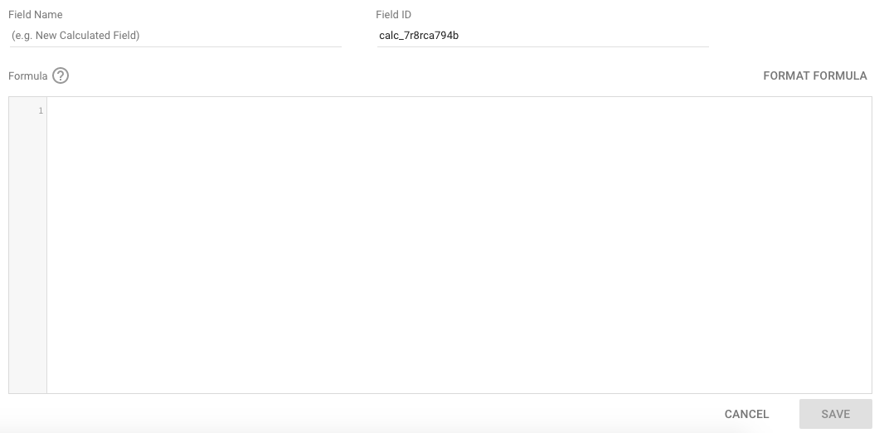Click the first line of the formula editor
Viewport: 884px width, 433px height.
(x=459, y=110)
